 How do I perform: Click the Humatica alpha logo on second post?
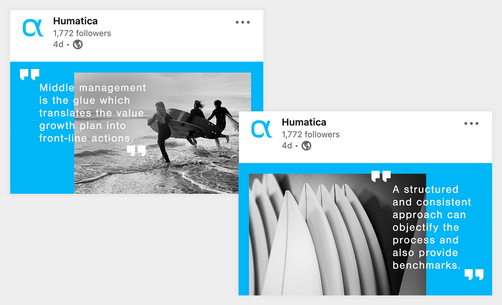pyautogui.click(x=262, y=129)
